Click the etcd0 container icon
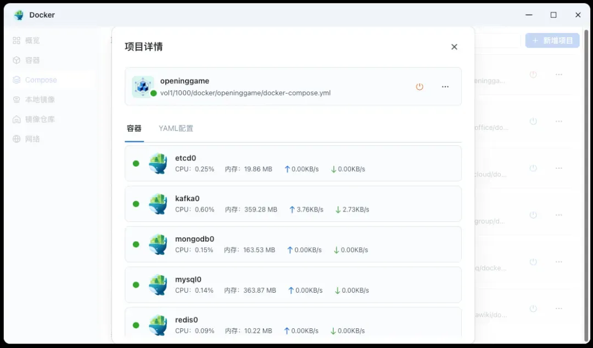Image resolution: width=593 pixels, height=348 pixels. click(x=158, y=163)
